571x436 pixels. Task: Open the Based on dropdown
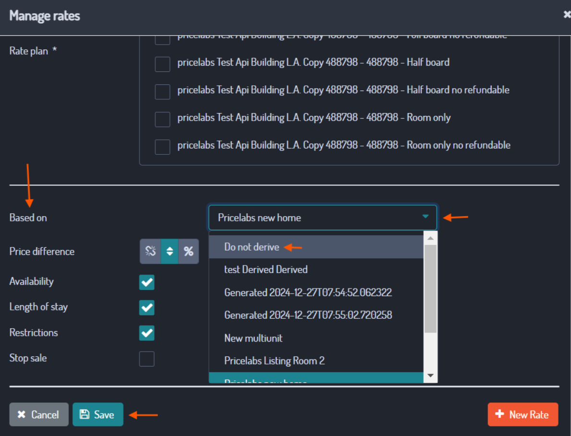(x=322, y=218)
